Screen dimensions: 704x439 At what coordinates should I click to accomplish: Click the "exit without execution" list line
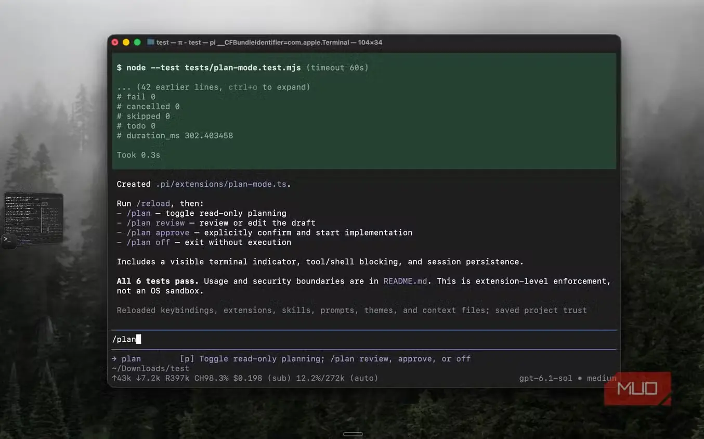(x=204, y=242)
